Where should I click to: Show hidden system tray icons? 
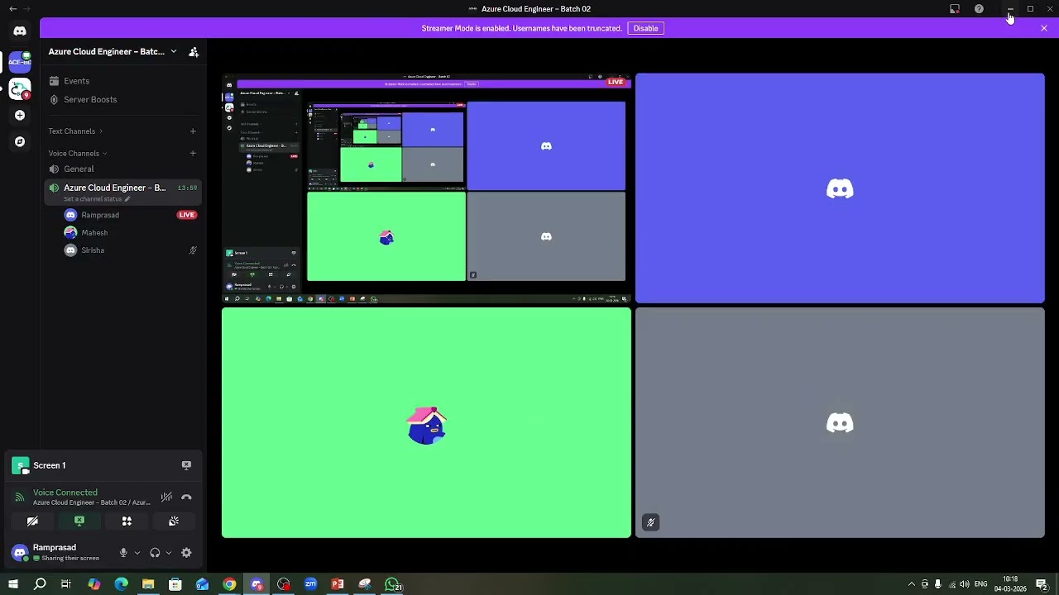(911, 584)
